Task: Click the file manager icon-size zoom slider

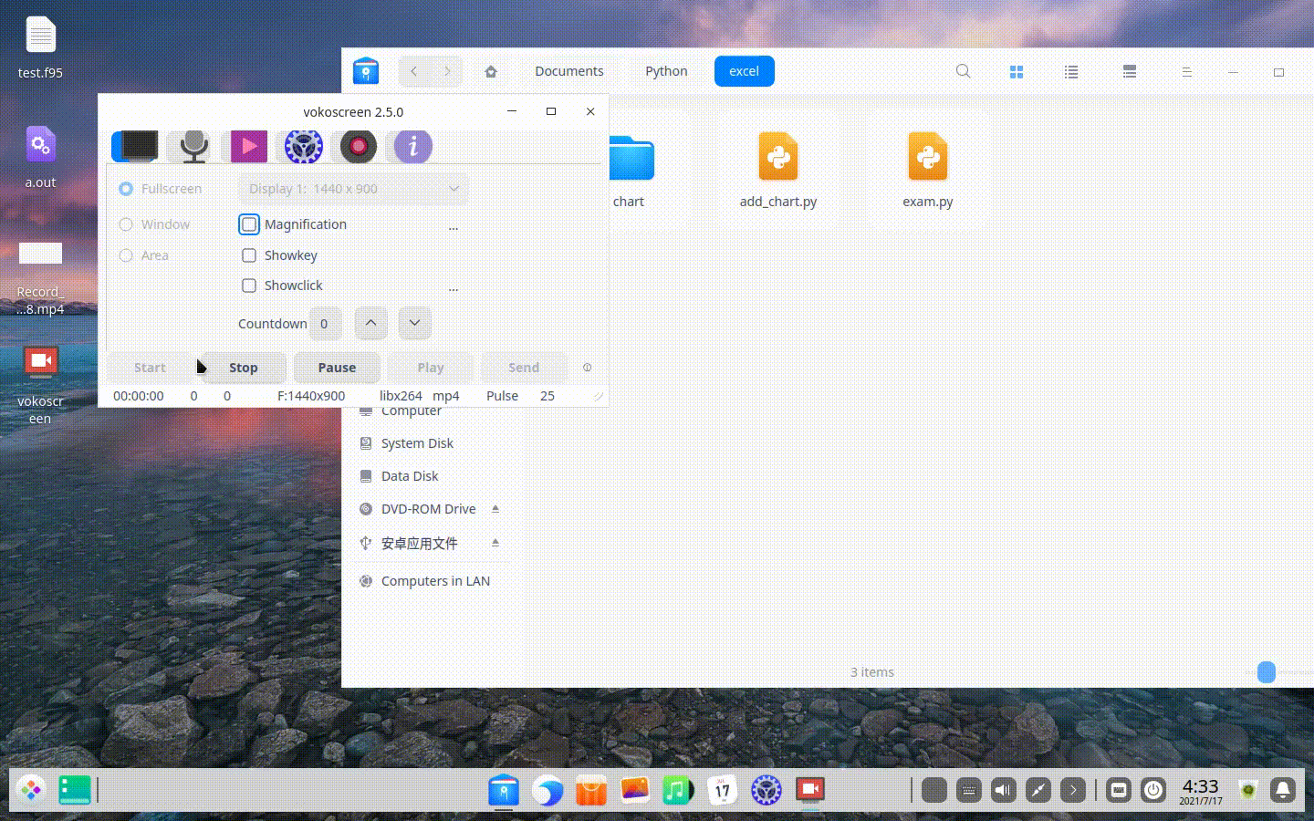Action: 1266,672
